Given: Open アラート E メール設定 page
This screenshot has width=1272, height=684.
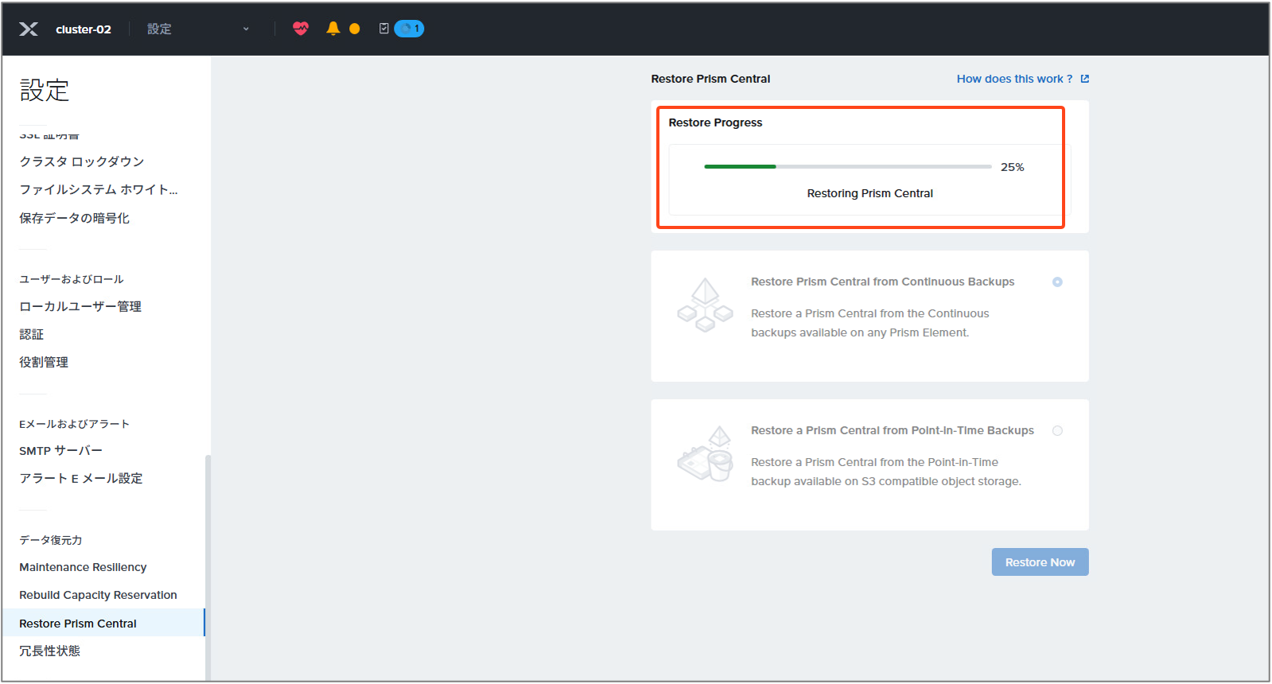Looking at the screenshot, I should click(x=81, y=478).
